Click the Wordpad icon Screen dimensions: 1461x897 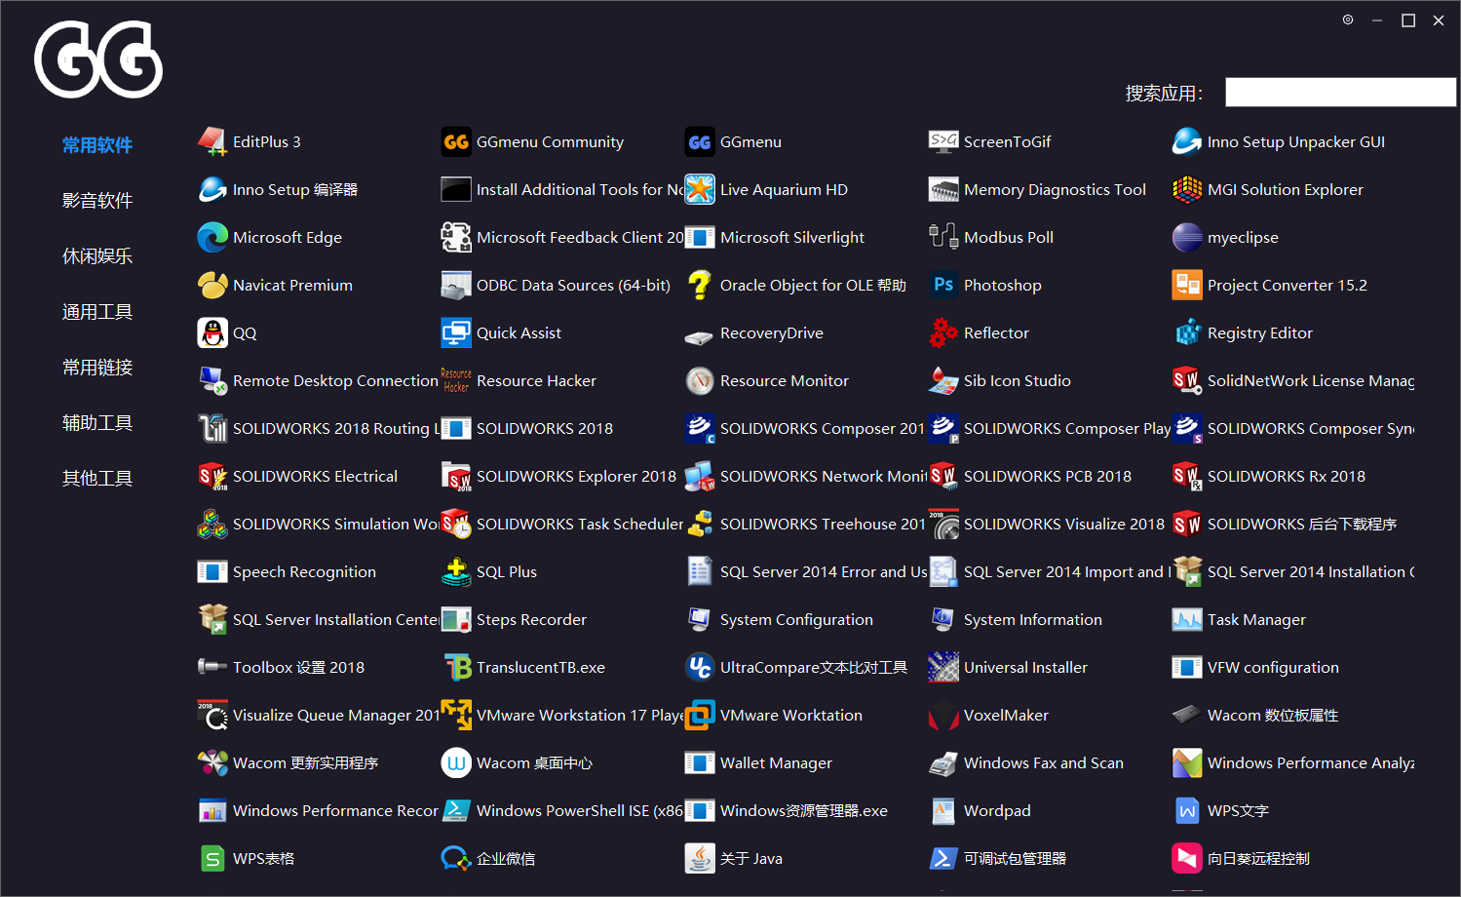943,810
